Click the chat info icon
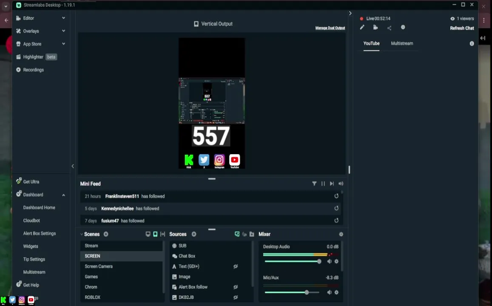The image size is (492, 306). click(472, 44)
